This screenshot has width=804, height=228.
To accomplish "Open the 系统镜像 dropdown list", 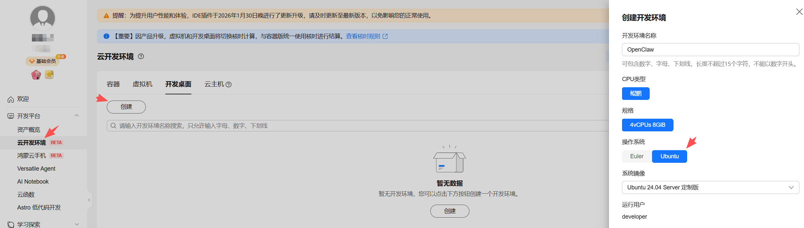I will click(x=710, y=187).
